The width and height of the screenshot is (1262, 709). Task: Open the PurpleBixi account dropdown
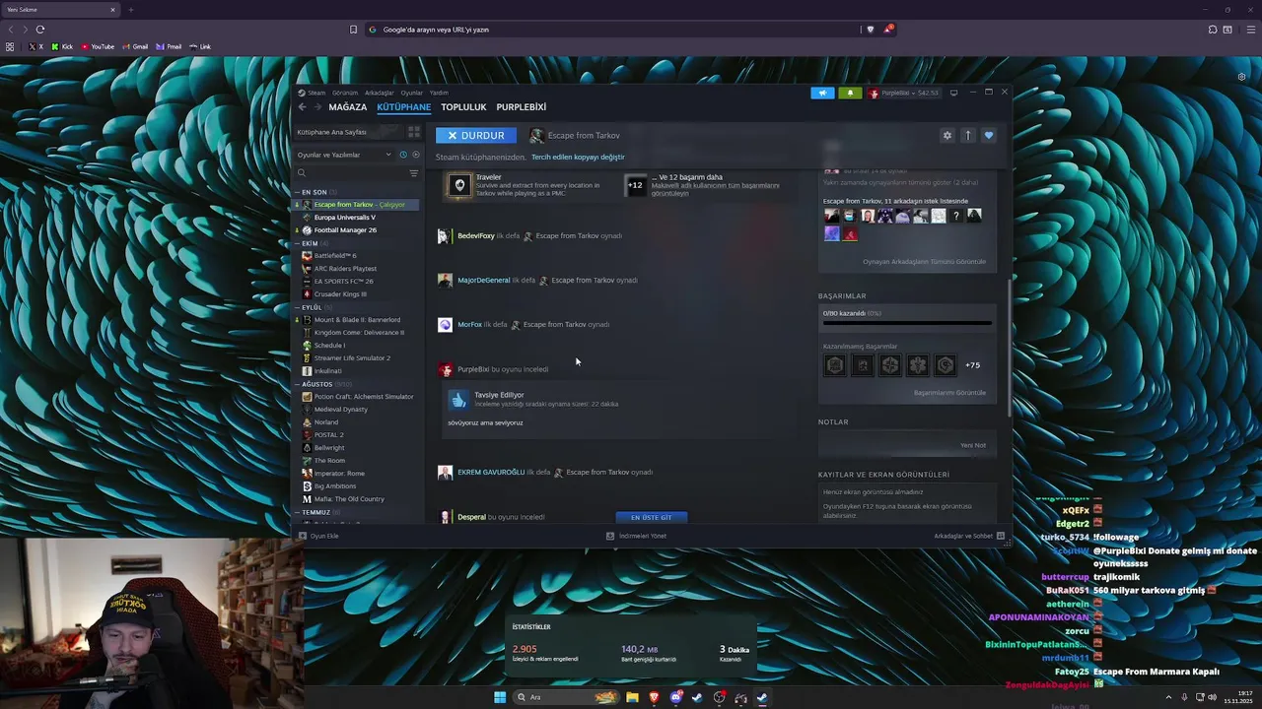[904, 93]
